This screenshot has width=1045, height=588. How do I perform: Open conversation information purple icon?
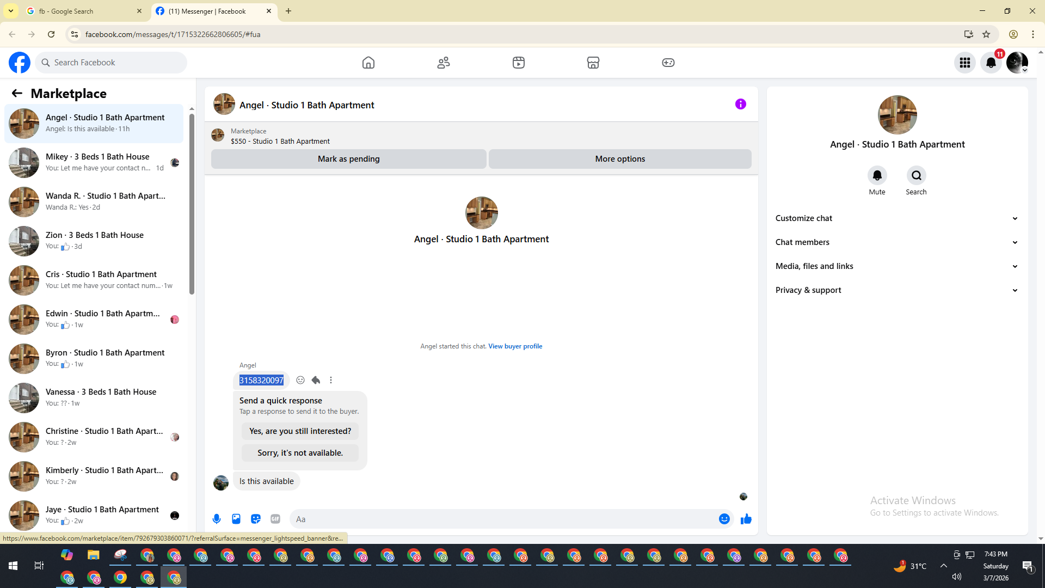(741, 104)
